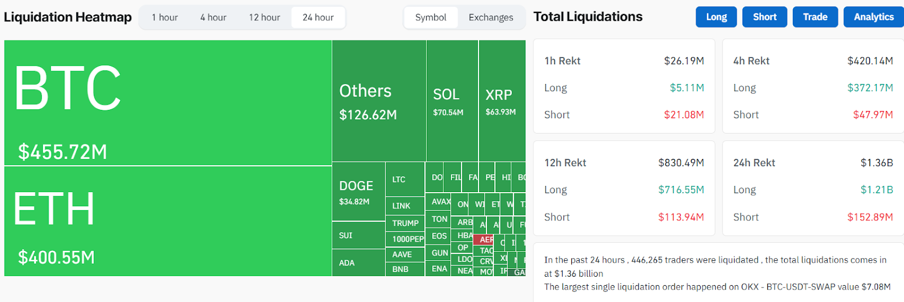Open the Trade button

(815, 17)
